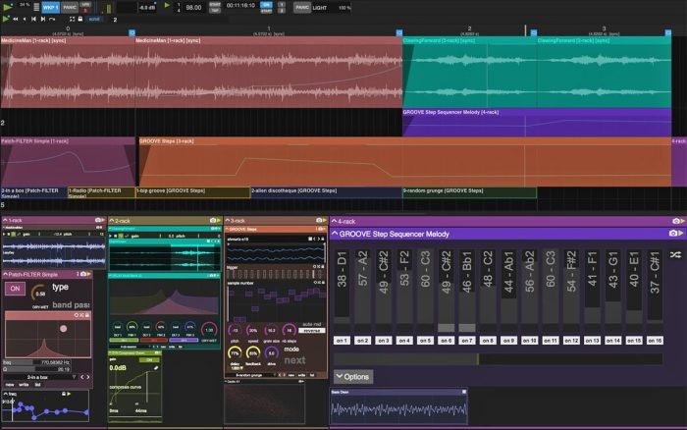Click the camera icon on Patch-FILTER Simple
Screen dimensions: 687x430
(83, 274)
